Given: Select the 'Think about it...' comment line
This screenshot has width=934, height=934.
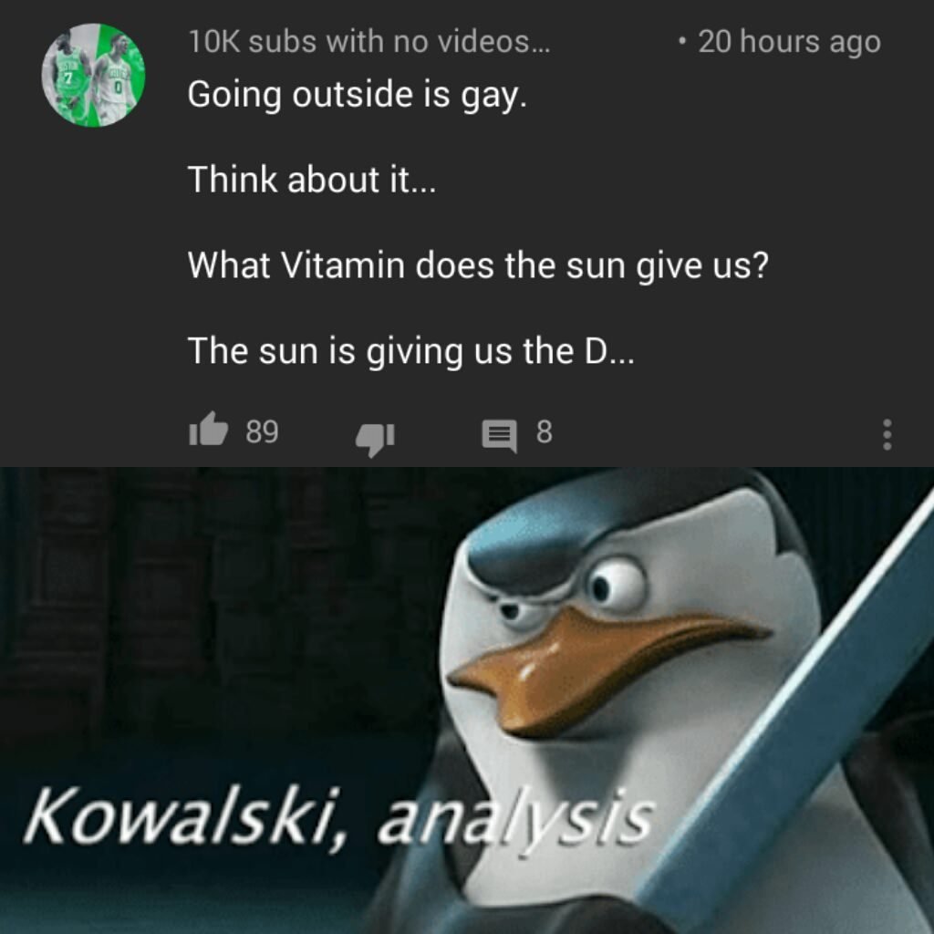Looking at the screenshot, I should pos(312,180).
